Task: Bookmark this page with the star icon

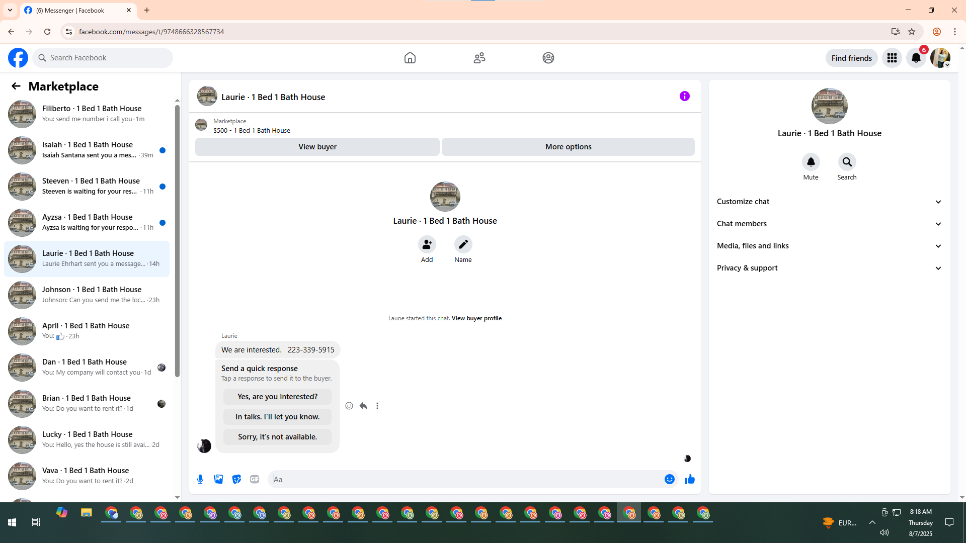Action: (912, 32)
